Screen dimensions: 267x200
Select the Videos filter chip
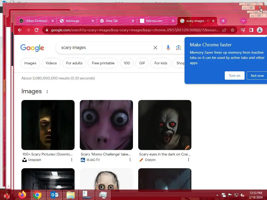click(51, 63)
